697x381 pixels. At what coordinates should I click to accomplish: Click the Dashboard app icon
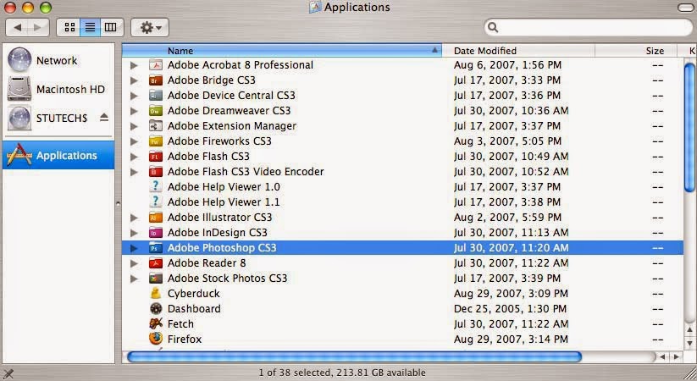pyautogui.click(x=156, y=308)
